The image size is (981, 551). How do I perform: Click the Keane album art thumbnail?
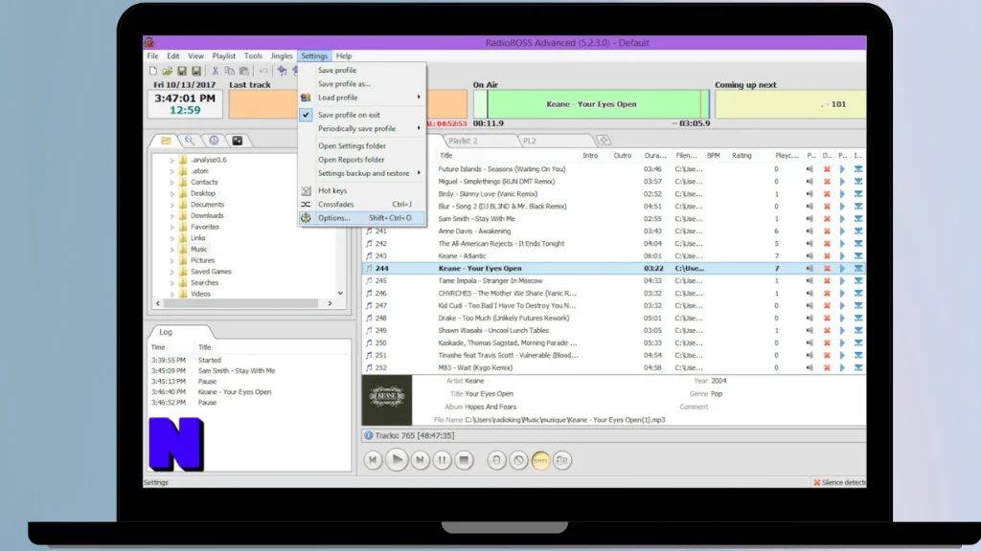pyautogui.click(x=387, y=401)
